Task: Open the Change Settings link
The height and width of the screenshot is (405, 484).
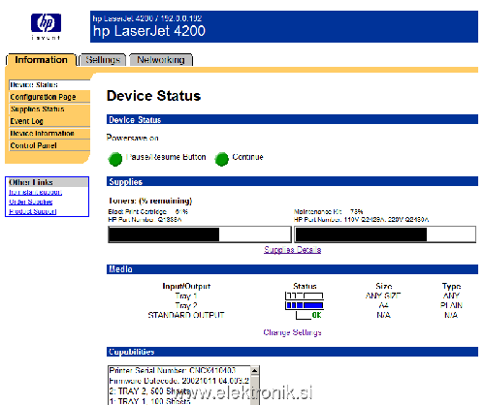Action: (x=292, y=332)
